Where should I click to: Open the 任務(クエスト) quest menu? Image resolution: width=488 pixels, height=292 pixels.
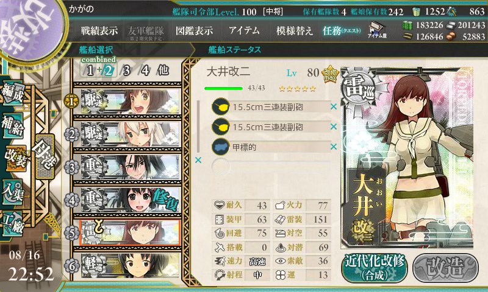pyautogui.click(x=342, y=30)
